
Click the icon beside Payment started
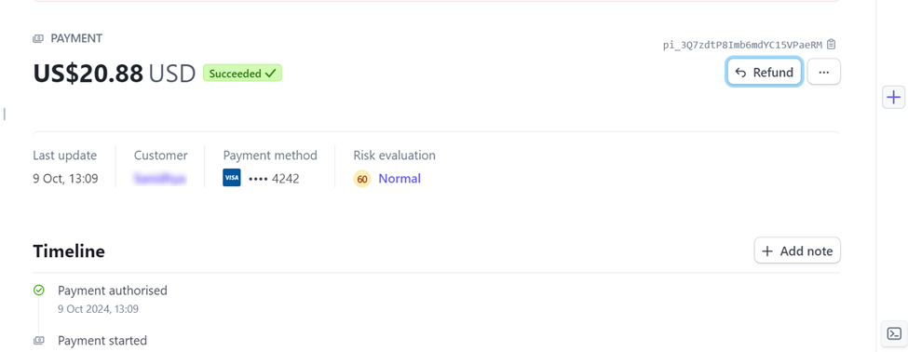click(39, 341)
